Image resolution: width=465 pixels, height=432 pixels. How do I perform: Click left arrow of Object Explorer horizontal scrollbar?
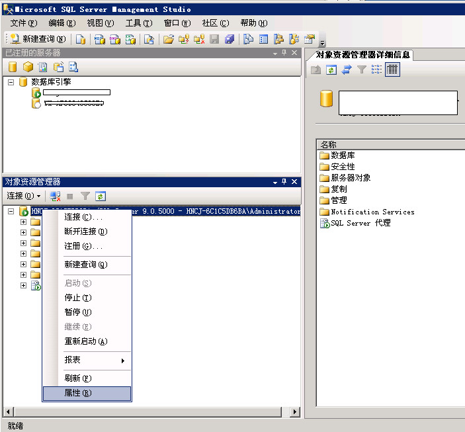click(8, 412)
